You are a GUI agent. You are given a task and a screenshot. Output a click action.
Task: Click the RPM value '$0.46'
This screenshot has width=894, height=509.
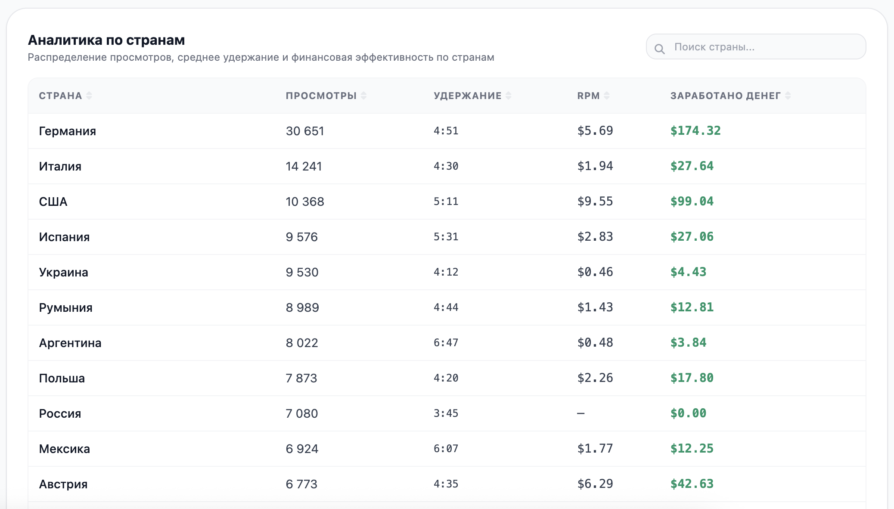tap(595, 272)
